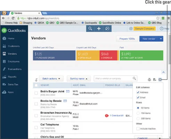Screen dimensions: 171x139
Task: Uncheck the Address column checkbox
Action: coord(138,92)
